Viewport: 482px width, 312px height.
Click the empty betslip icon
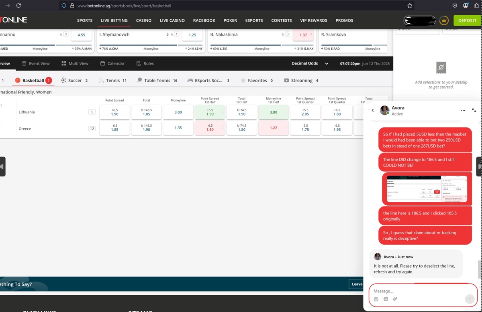(x=441, y=67)
